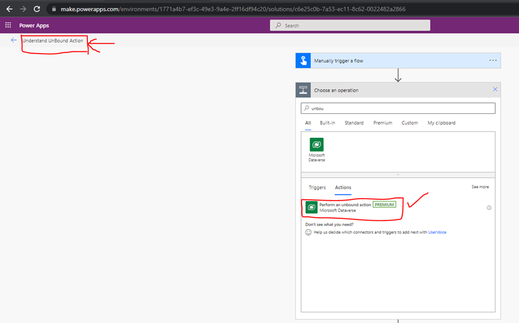Click the PREMIUM badge on the unbound action
Screen dimensions: 519x323
(384, 205)
